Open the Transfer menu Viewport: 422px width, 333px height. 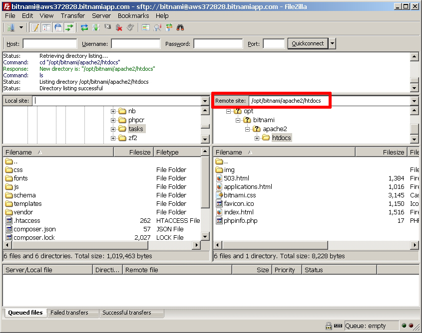tap(73, 16)
